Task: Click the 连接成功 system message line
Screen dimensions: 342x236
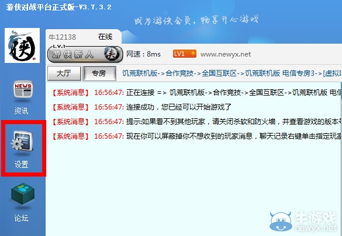Action: tap(142, 107)
